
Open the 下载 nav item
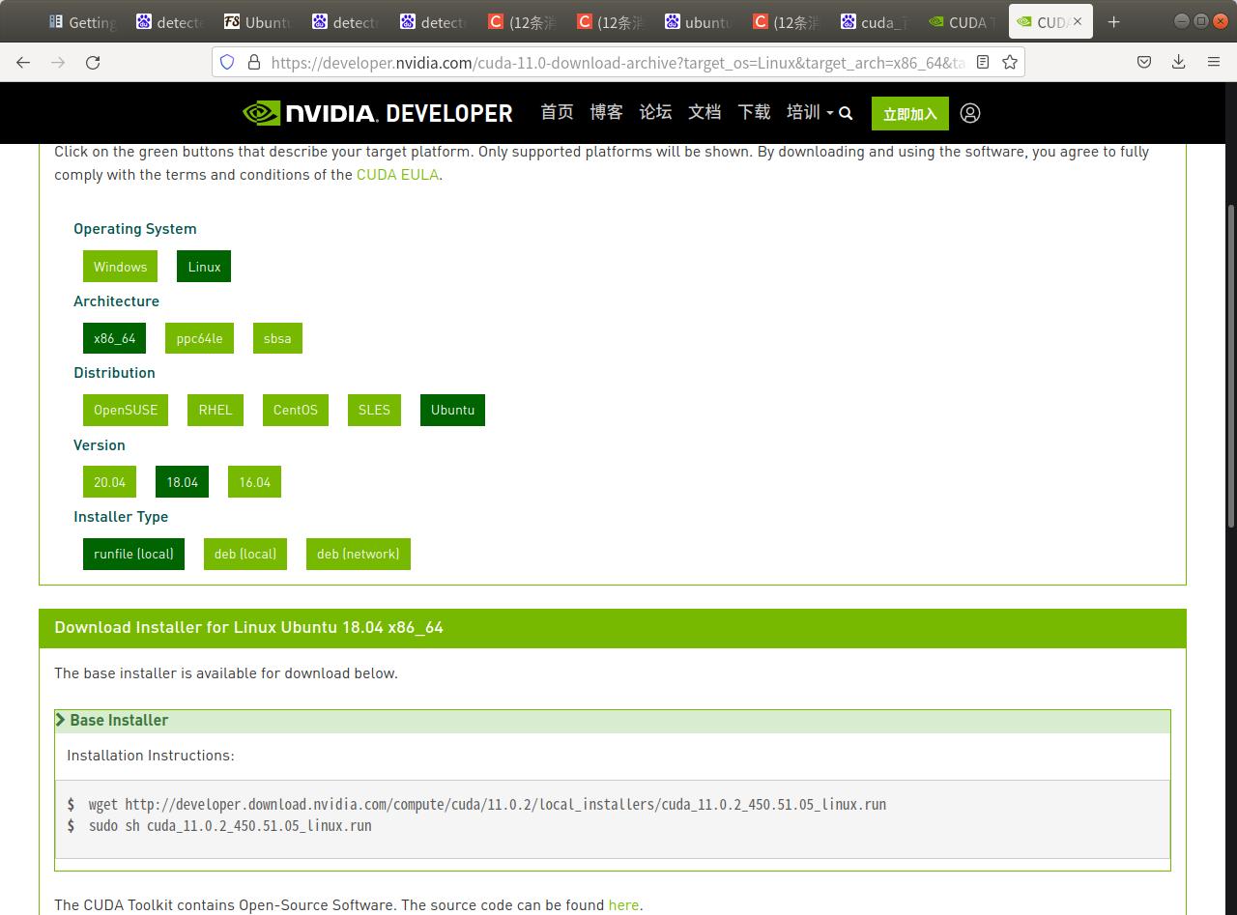coord(754,112)
